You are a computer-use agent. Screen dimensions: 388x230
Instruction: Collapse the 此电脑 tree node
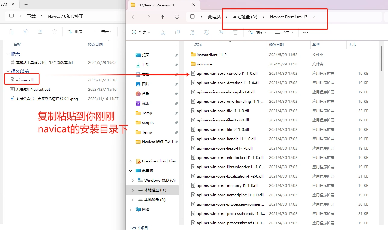131,171
